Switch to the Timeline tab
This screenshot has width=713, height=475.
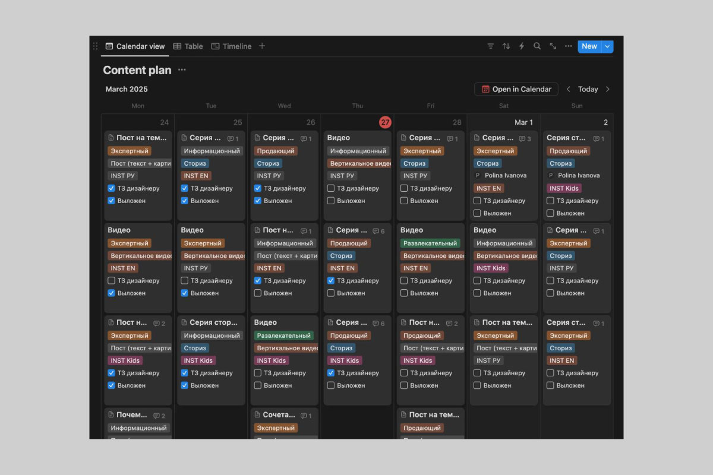coord(231,46)
